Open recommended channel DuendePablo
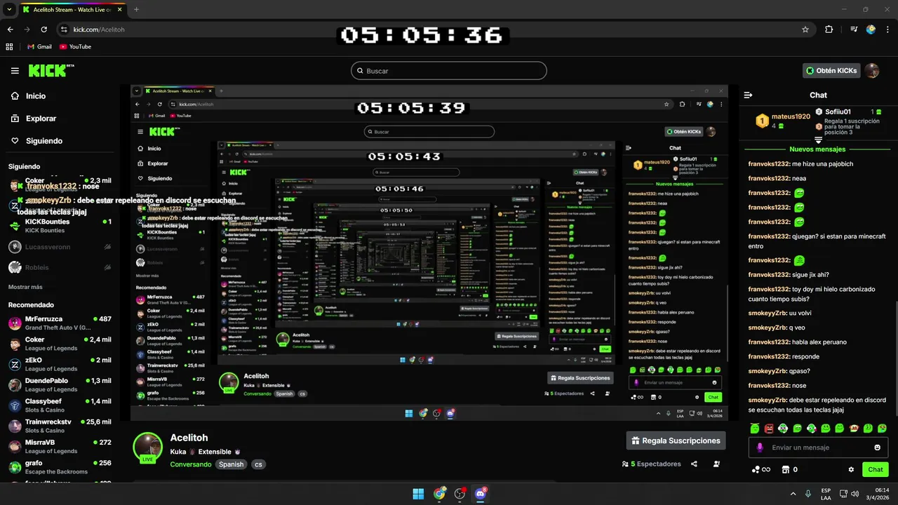The height and width of the screenshot is (505, 898). (x=60, y=384)
